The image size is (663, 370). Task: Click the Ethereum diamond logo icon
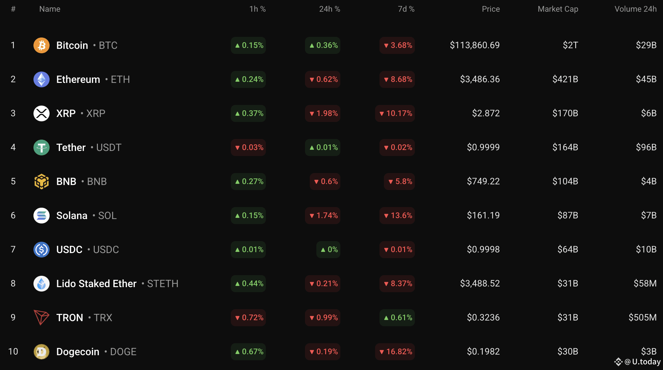point(41,79)
